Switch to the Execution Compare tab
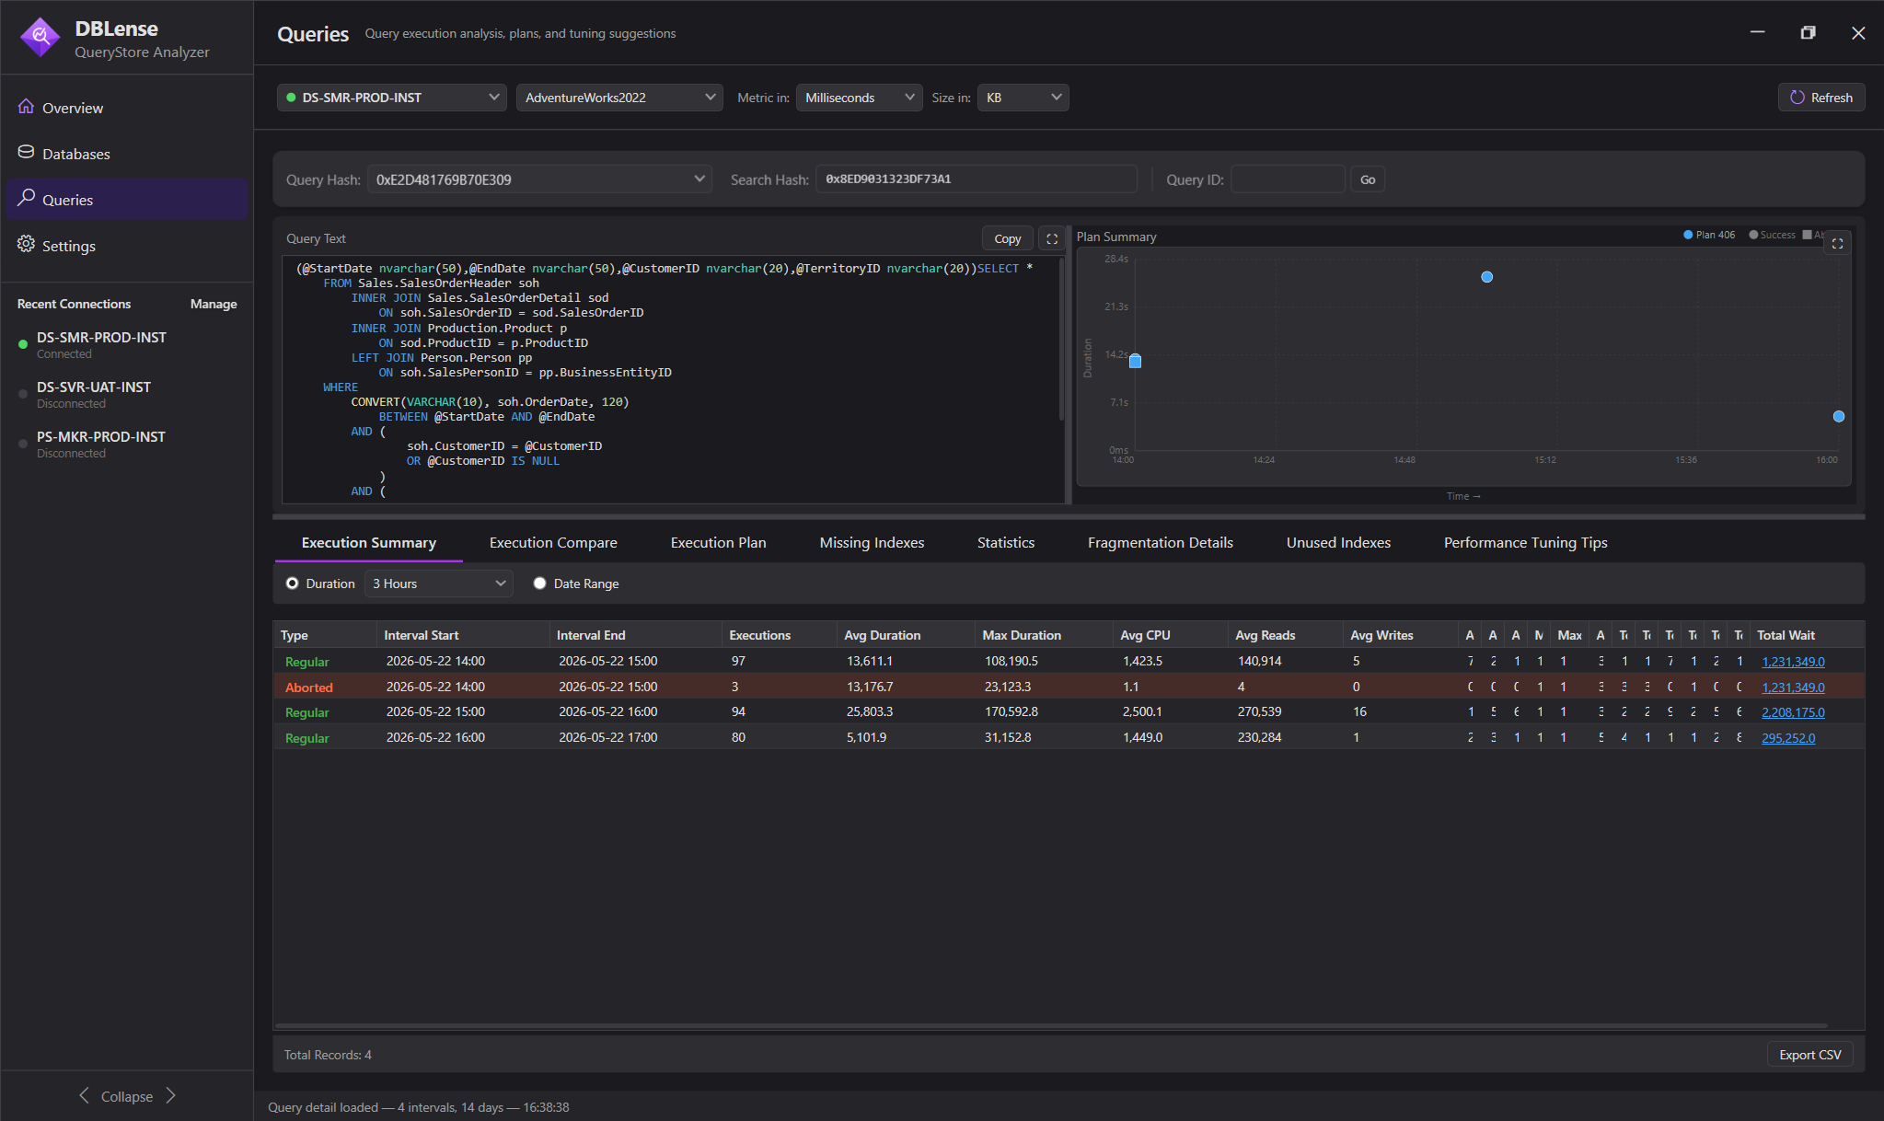This screenshot has height=1121, width=1884. click(553, 543)
